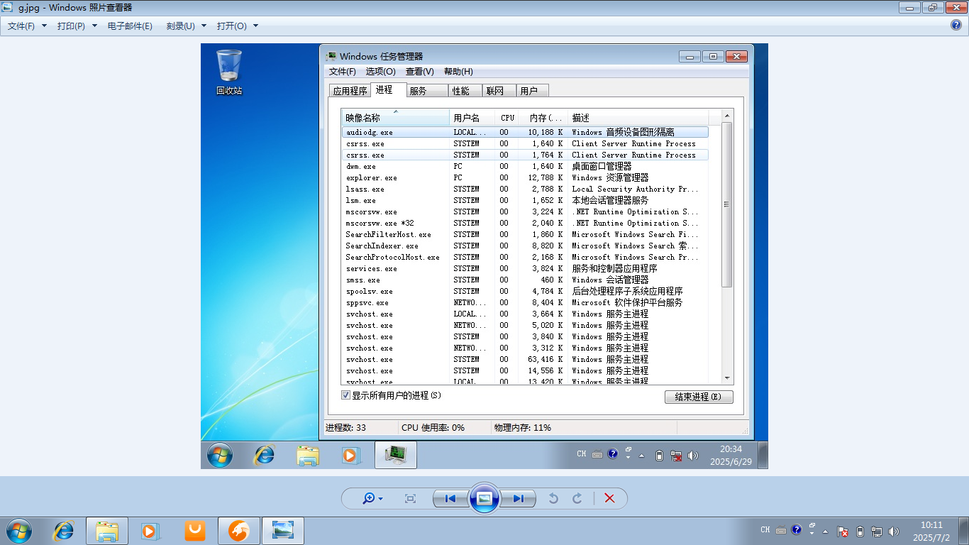Open Windows Explorer from the bottom taskbar

pos(107,531)
